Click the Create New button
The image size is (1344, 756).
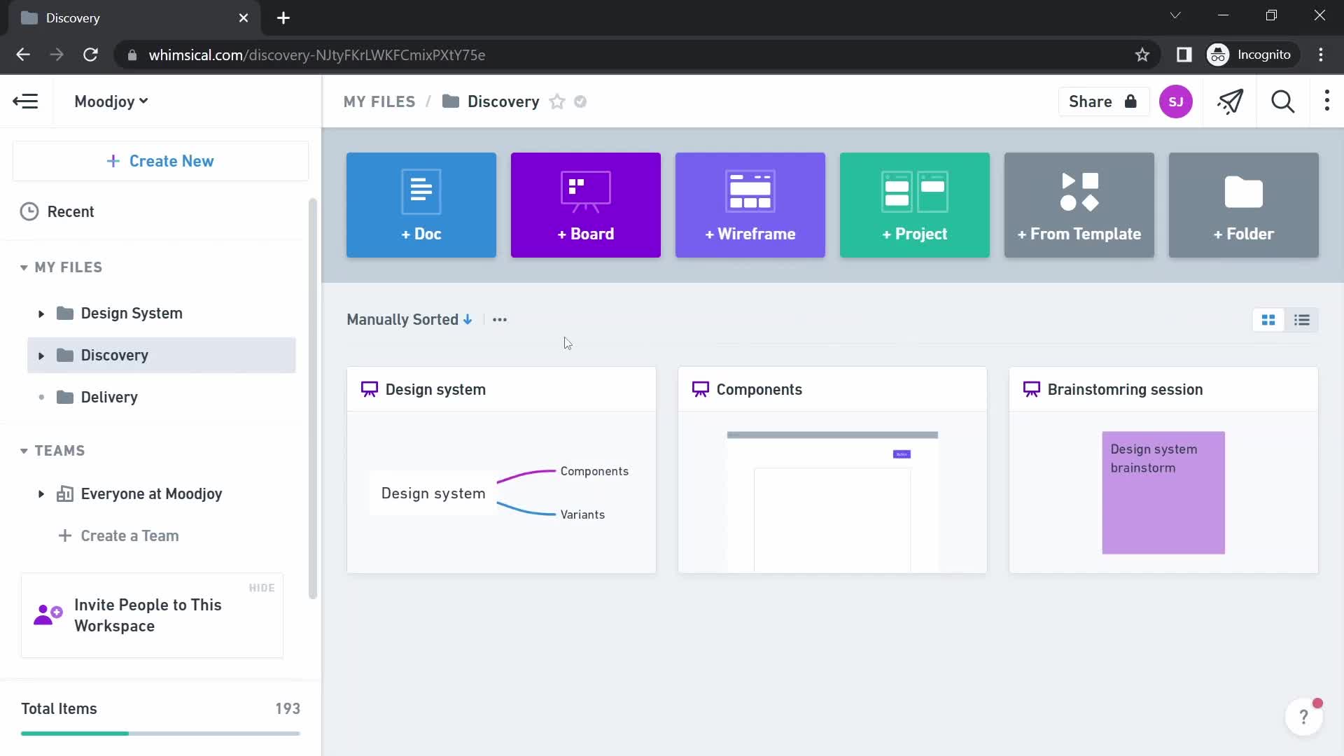point(160,161)
